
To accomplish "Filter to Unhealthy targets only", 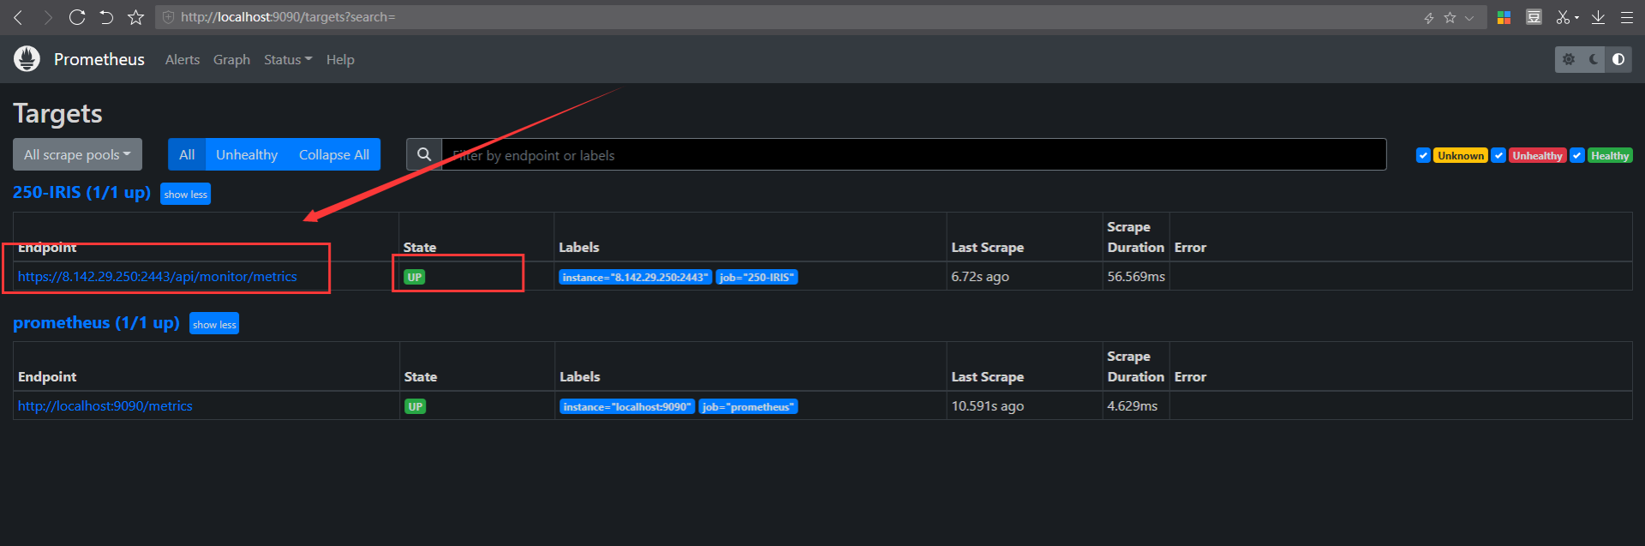I will (247, 154).
